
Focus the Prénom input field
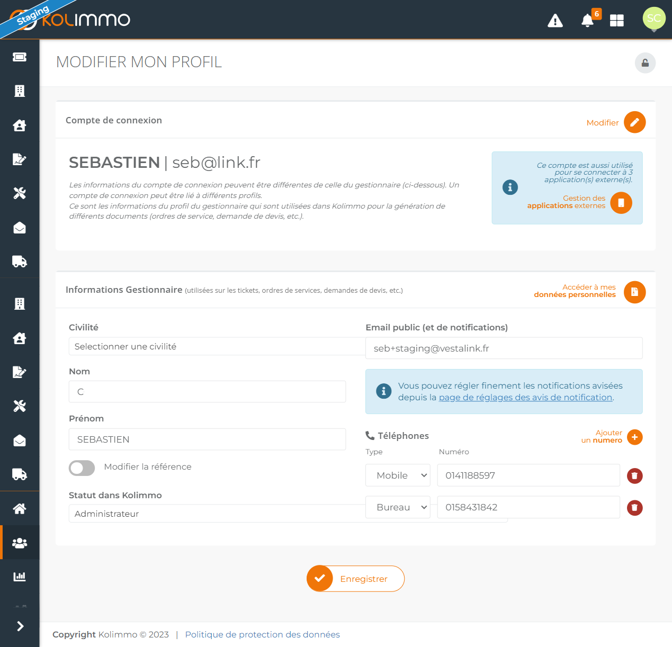pyautogui.click(x=207, y=439)
